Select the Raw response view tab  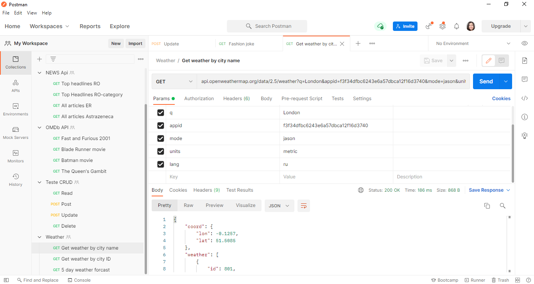188,205
